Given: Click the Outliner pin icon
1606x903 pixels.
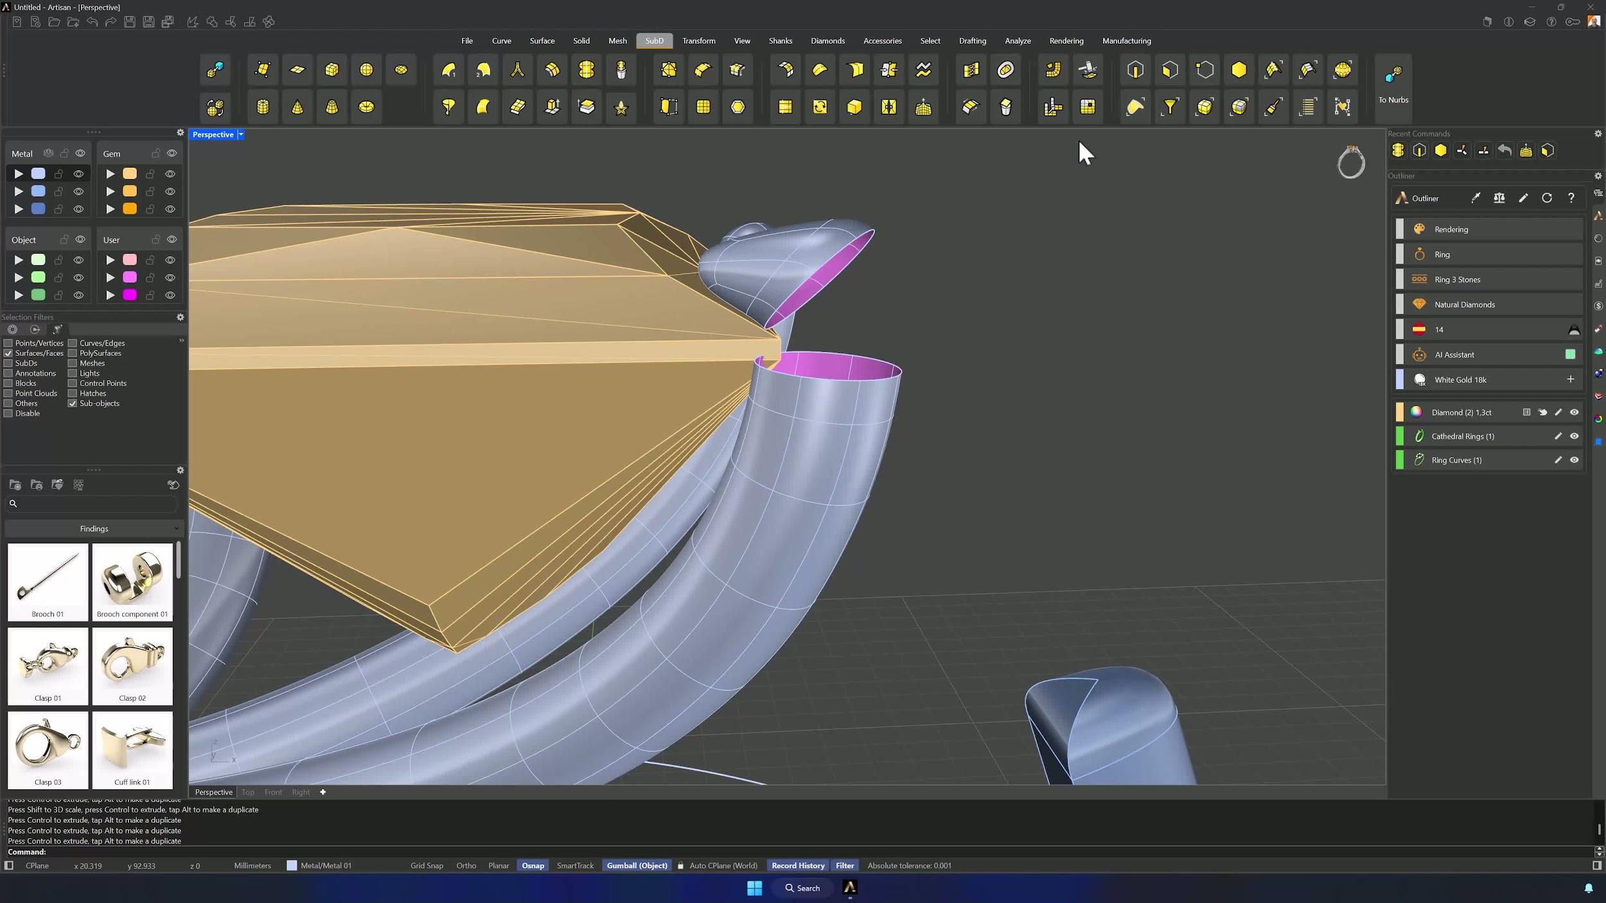Looking at the screenshot, I should tap(1476, 198).
